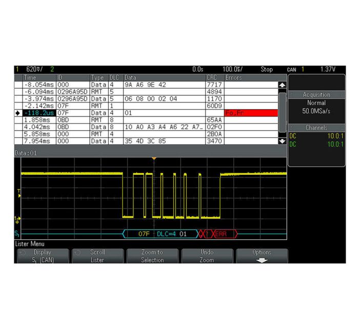Select the 07F DLC=4 01 decode packet
The width and height of the screenshot is (359, 328).
click(161, 234)
